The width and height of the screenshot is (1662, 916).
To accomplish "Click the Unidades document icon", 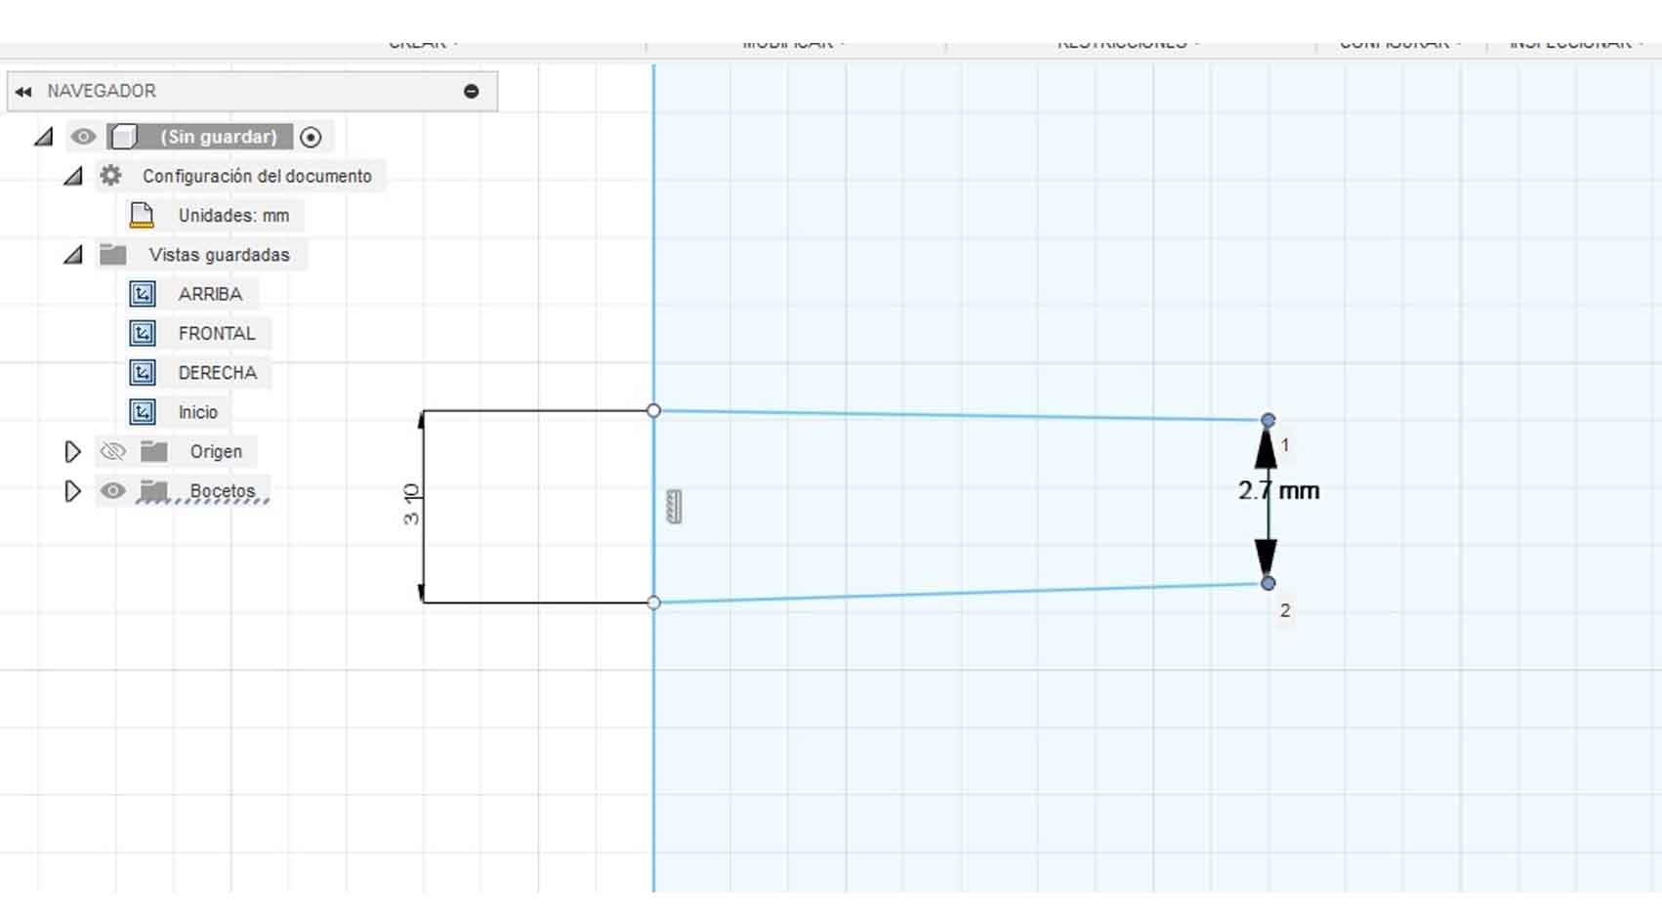I will click(x=143, y=215).
